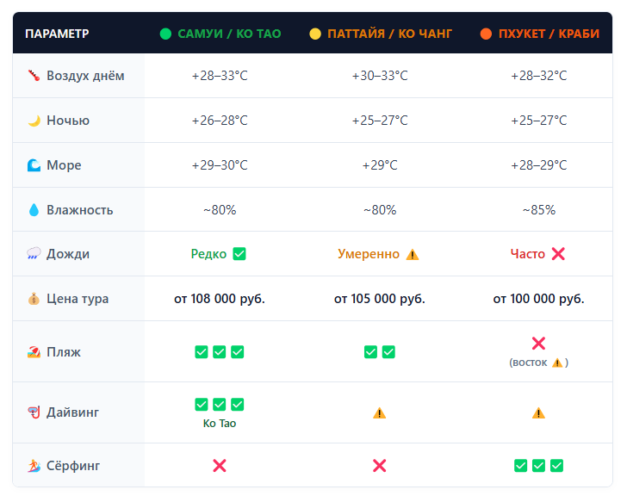Click the rain cloud icon beside Дожди
The height and width of the screenshot is (496, 627).
pyautogui.click(x=34, y=254)
